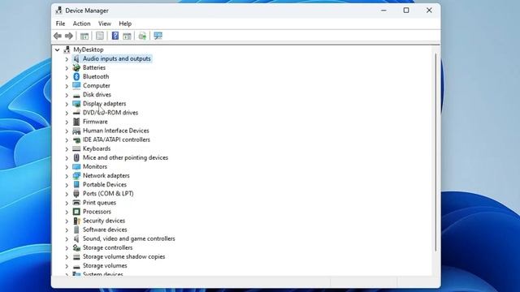Expand the Storage volumes category

click(x=67, y=266)
